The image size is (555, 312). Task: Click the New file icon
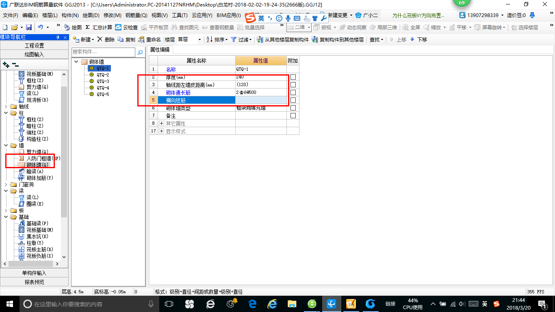point(5,27)
